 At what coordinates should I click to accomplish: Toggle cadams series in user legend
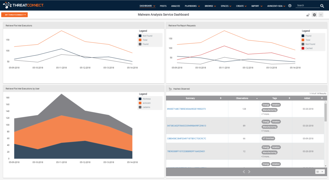tap(145, 107)
